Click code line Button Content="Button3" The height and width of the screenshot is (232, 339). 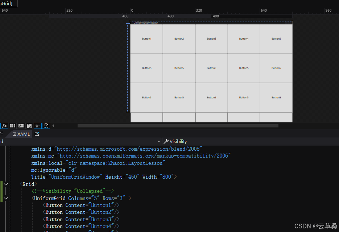(x=81, y=219)
